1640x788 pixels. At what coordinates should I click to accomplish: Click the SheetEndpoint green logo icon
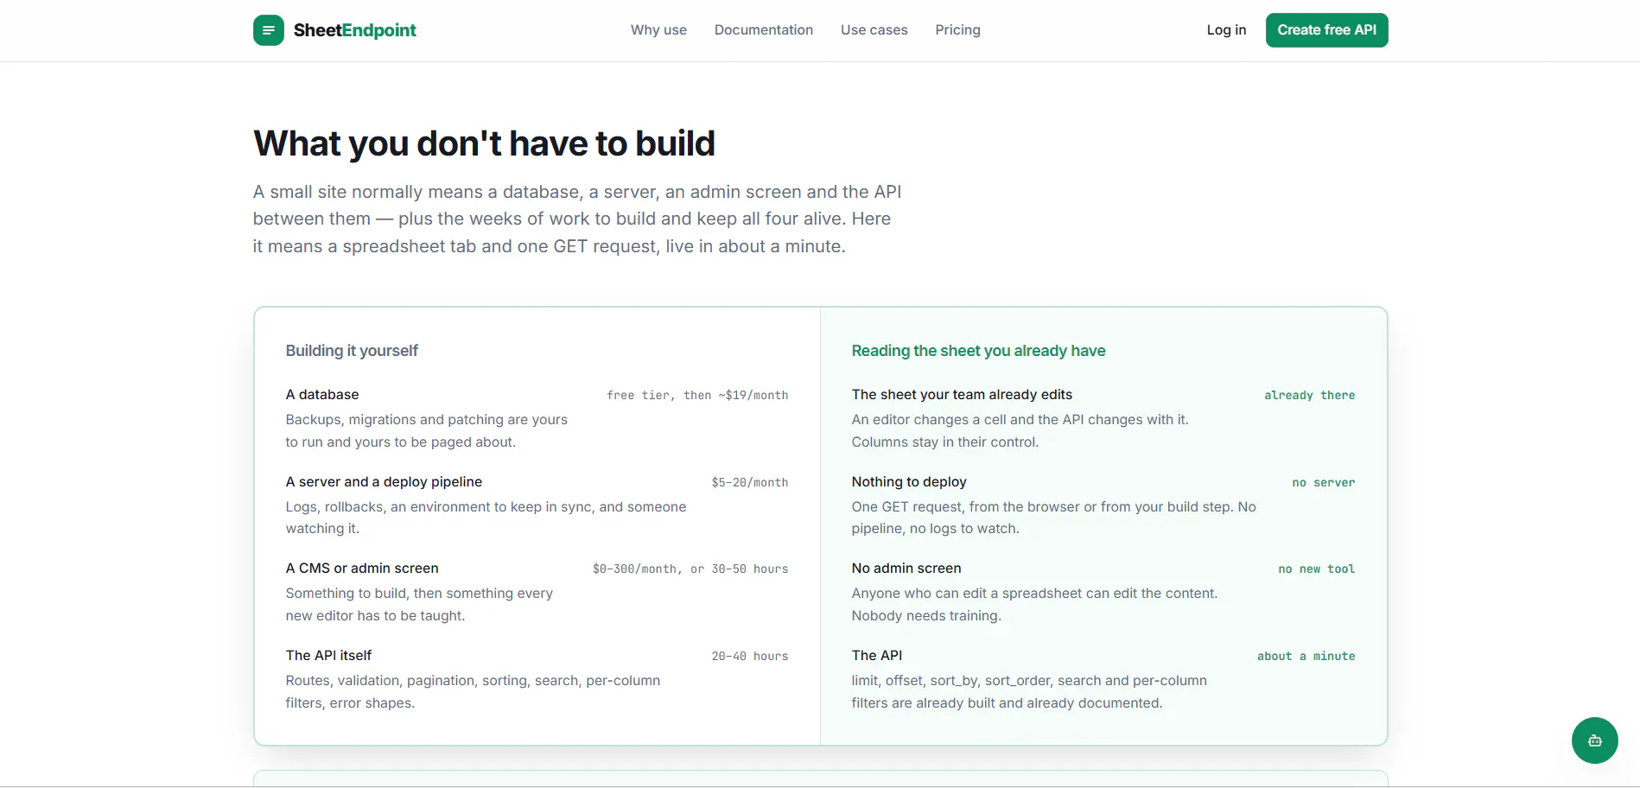(269, 30)
